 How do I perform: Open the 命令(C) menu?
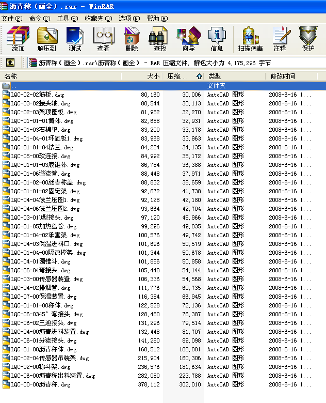[x=40, y=19]
